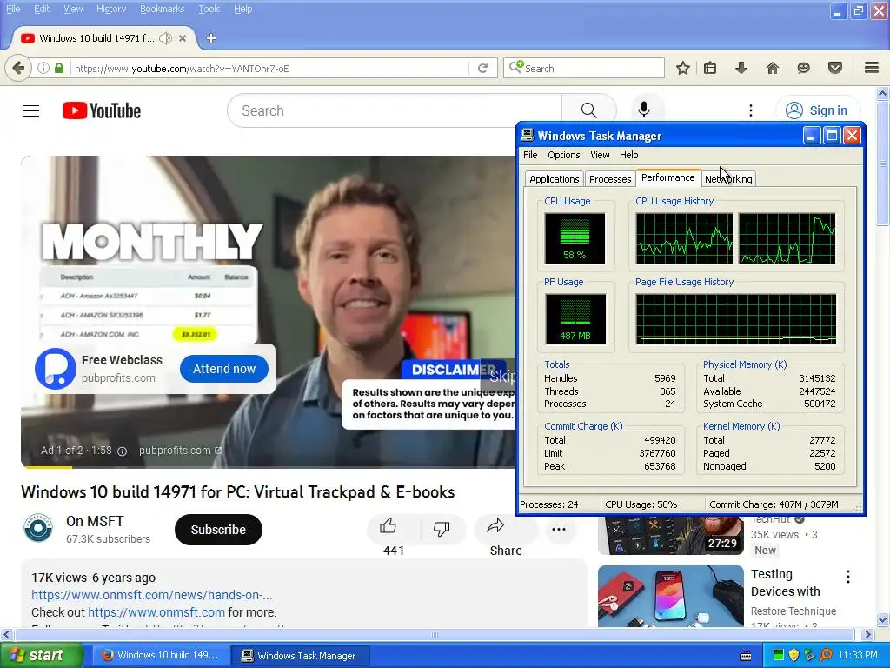Screen dimensions: 890x668
Task: Focus the Firefox URL address bar
Action: point(270,68)
